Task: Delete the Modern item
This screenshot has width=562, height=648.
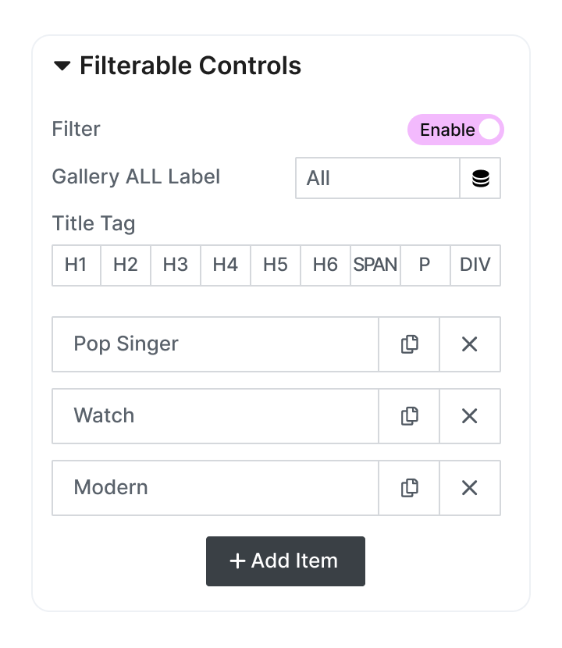Action: (x=469, y=488)
